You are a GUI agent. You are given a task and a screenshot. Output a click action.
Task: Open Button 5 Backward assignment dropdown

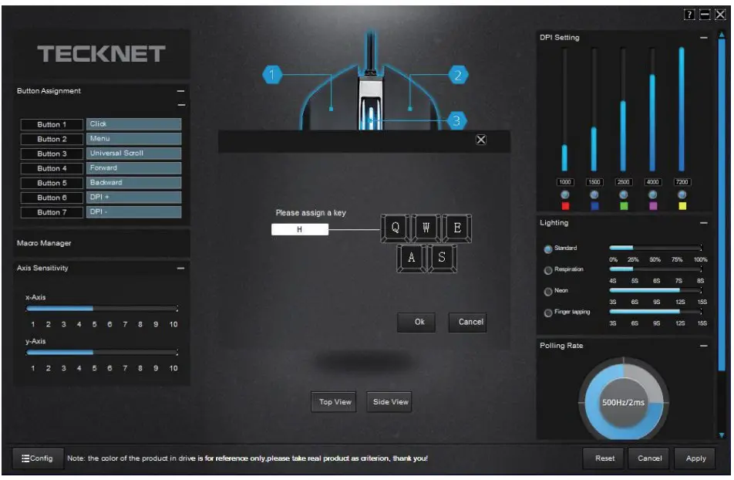click(134, 182)
